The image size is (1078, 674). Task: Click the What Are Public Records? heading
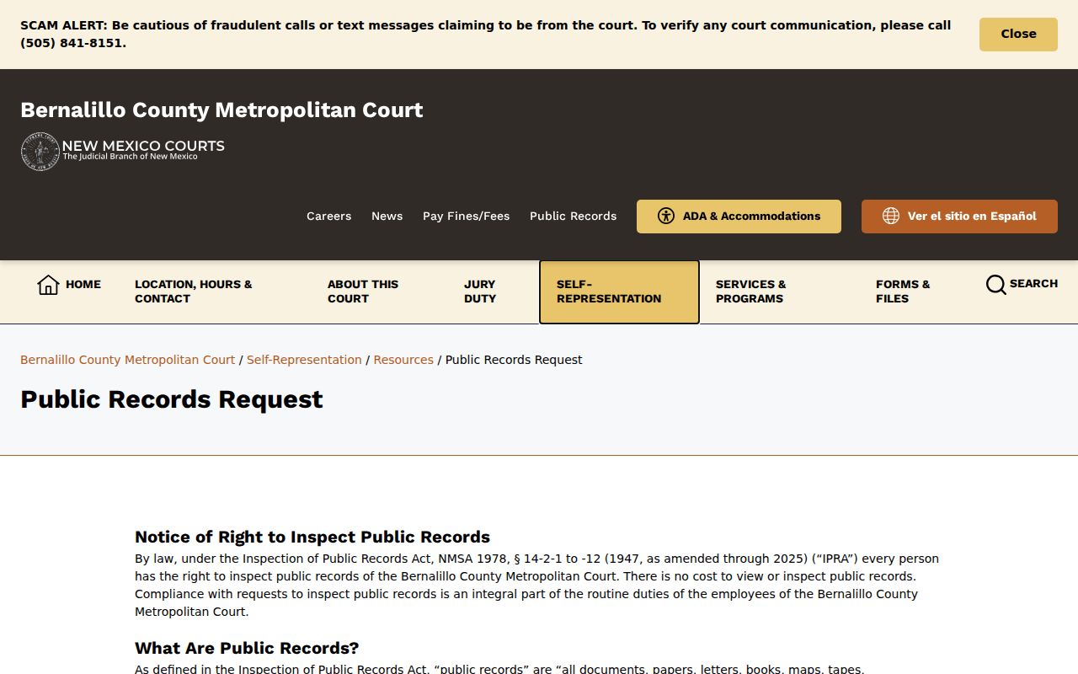click(x=247, y=649)
